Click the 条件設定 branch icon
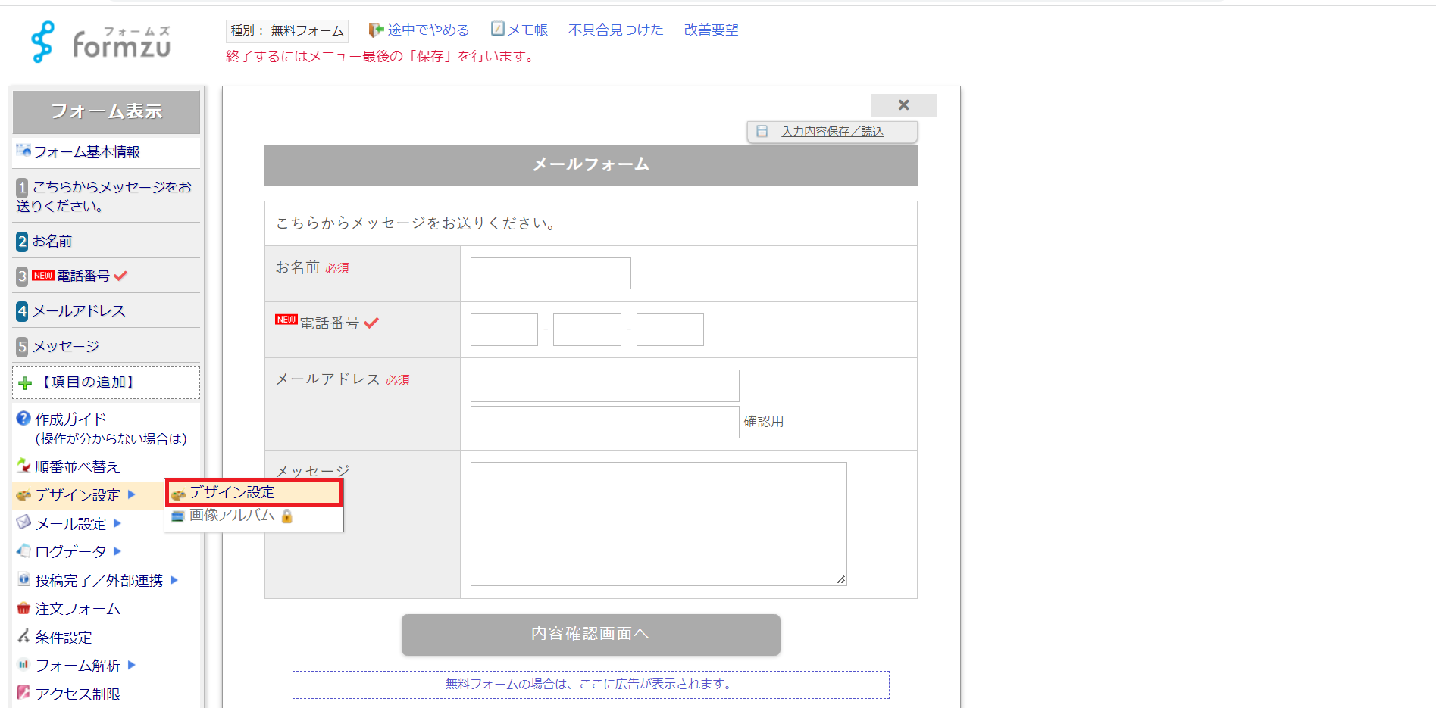Screen dimensions: 1436x708 coord(23,637)
